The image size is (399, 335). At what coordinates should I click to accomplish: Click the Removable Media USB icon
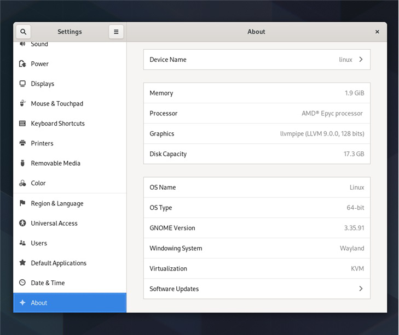coord(22,163)
